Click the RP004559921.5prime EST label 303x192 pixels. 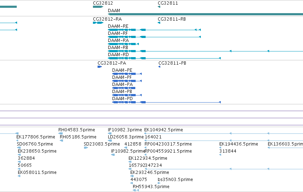168,152
